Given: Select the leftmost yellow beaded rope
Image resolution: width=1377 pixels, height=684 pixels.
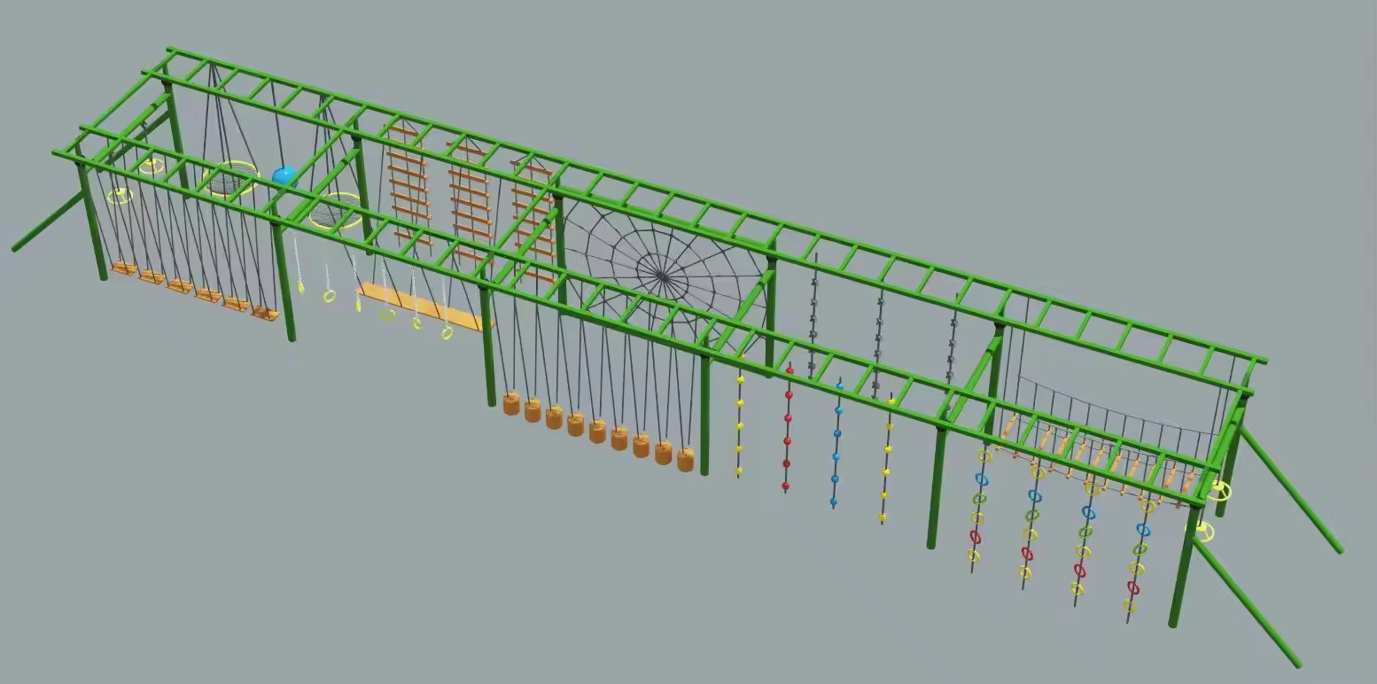Looking at the screenshot, I should [739, 425].
